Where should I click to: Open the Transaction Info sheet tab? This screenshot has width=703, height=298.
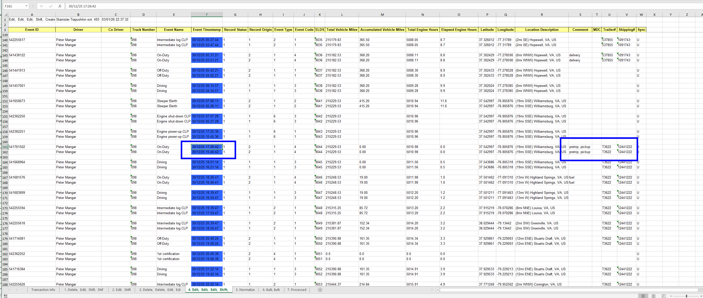pos(43,290)
